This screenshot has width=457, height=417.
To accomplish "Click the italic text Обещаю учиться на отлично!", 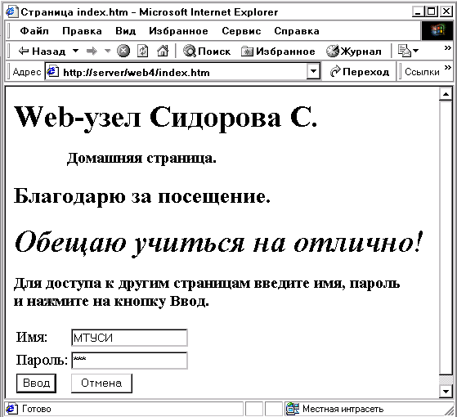I will tap(218, 244).
